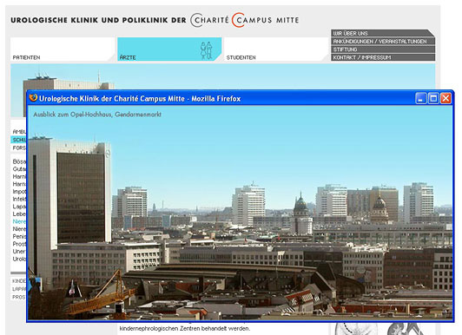Click the highlighted Niere link in sidebar
The width and height of the screenshot is (462, 335).
coord(19,221)
